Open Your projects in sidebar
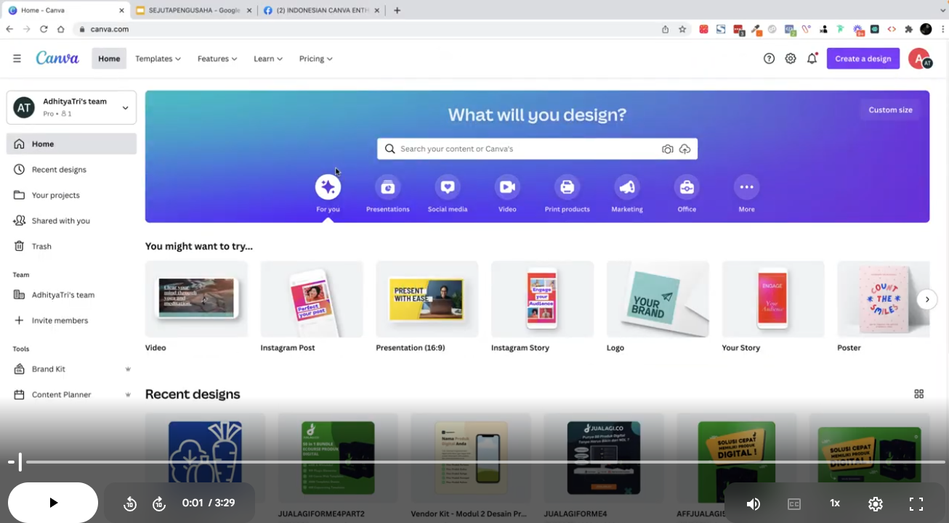The height and width of the screenshot is (523, 949). (71, 195)
